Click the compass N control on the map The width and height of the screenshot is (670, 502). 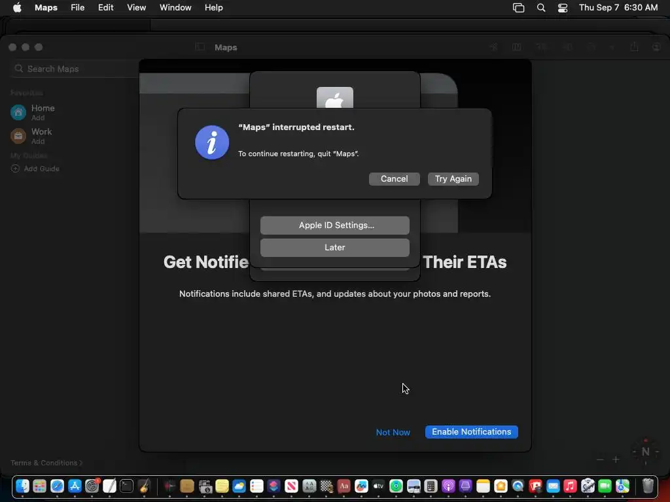(645, 452)
